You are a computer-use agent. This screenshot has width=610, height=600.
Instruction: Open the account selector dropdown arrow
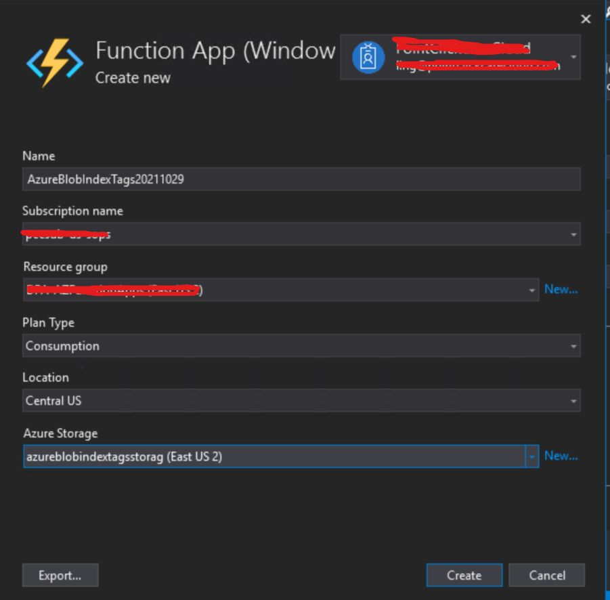[x=573, y=57]
